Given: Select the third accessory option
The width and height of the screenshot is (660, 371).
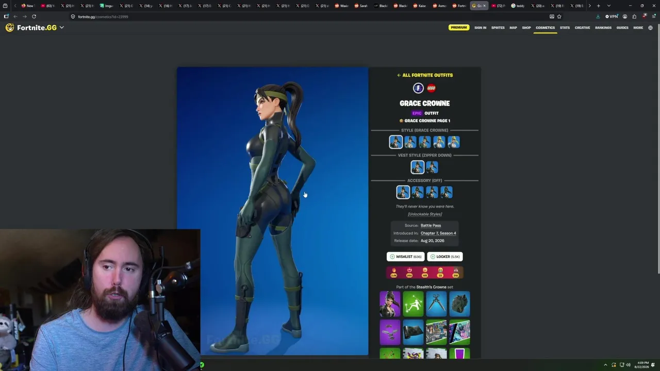Looking at the screenshot, I should click(x=432, y=192).
